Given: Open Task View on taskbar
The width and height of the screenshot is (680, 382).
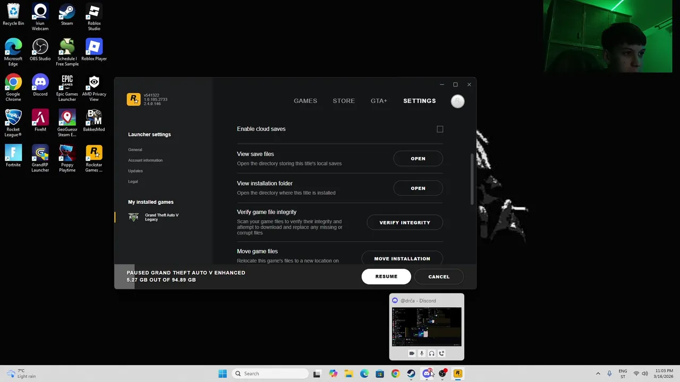Looking at the screenshot, I should [x=317, y=374].
